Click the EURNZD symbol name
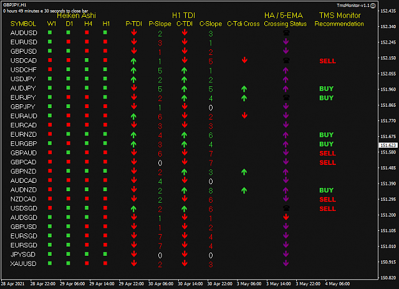The width and height of the screenshot is (399, 289). tap(24, 134)
